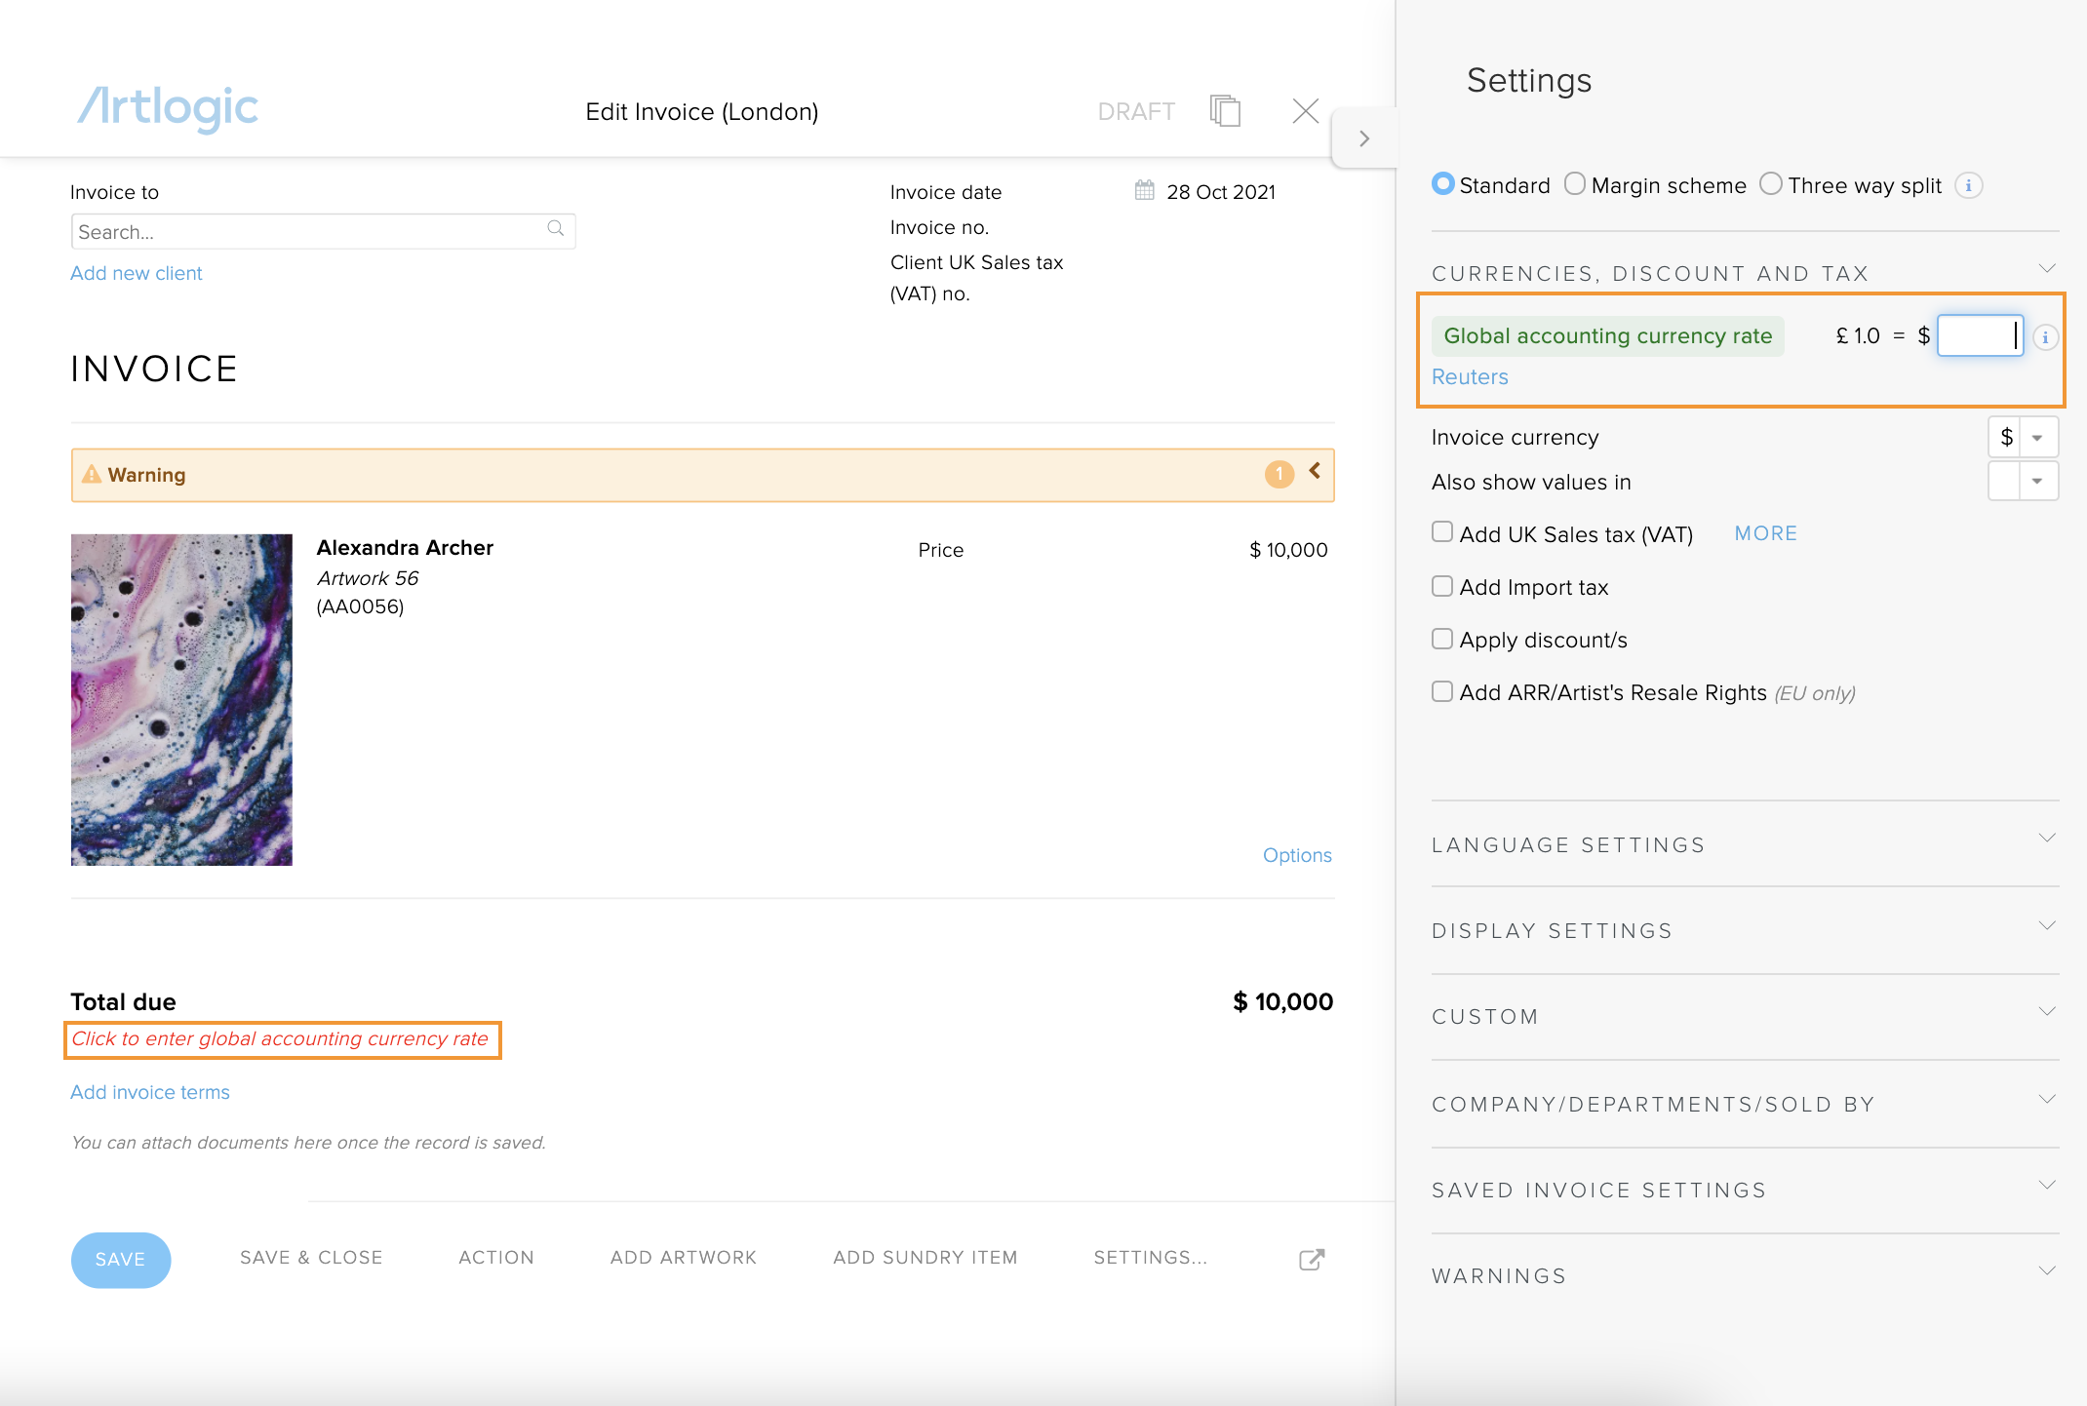This screenshot has height=1406, width=2087.
Task: Click ADD ARTWORK
Action: tap(684, 1258)
